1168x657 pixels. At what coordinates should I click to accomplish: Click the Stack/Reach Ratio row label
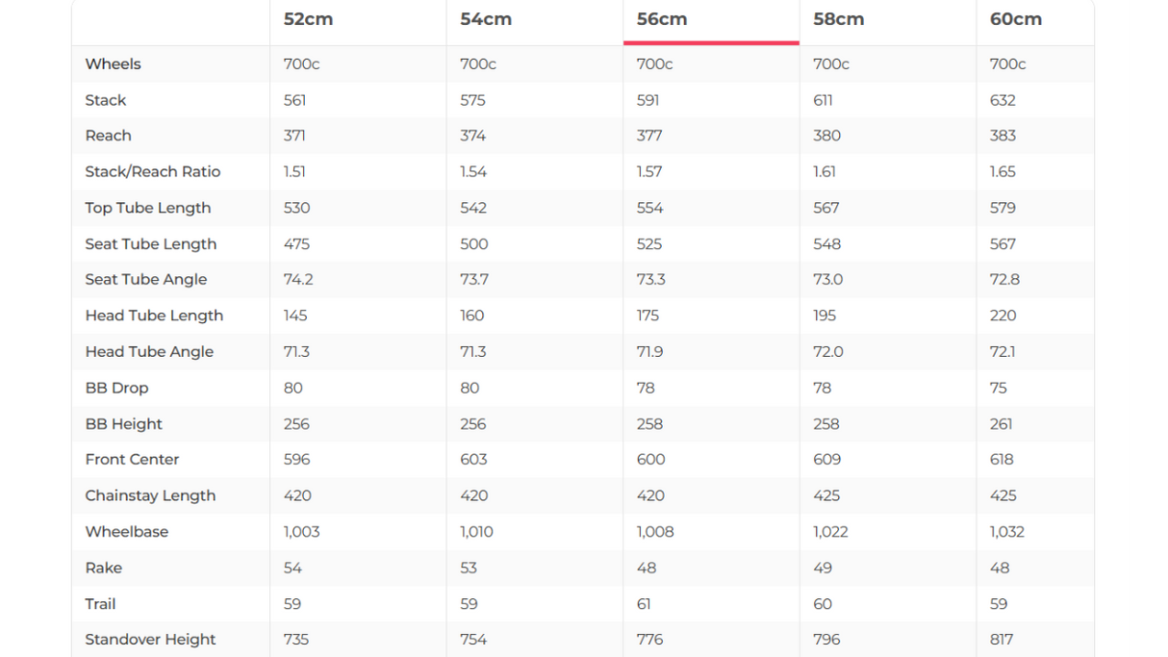click(x=152, y=171)
